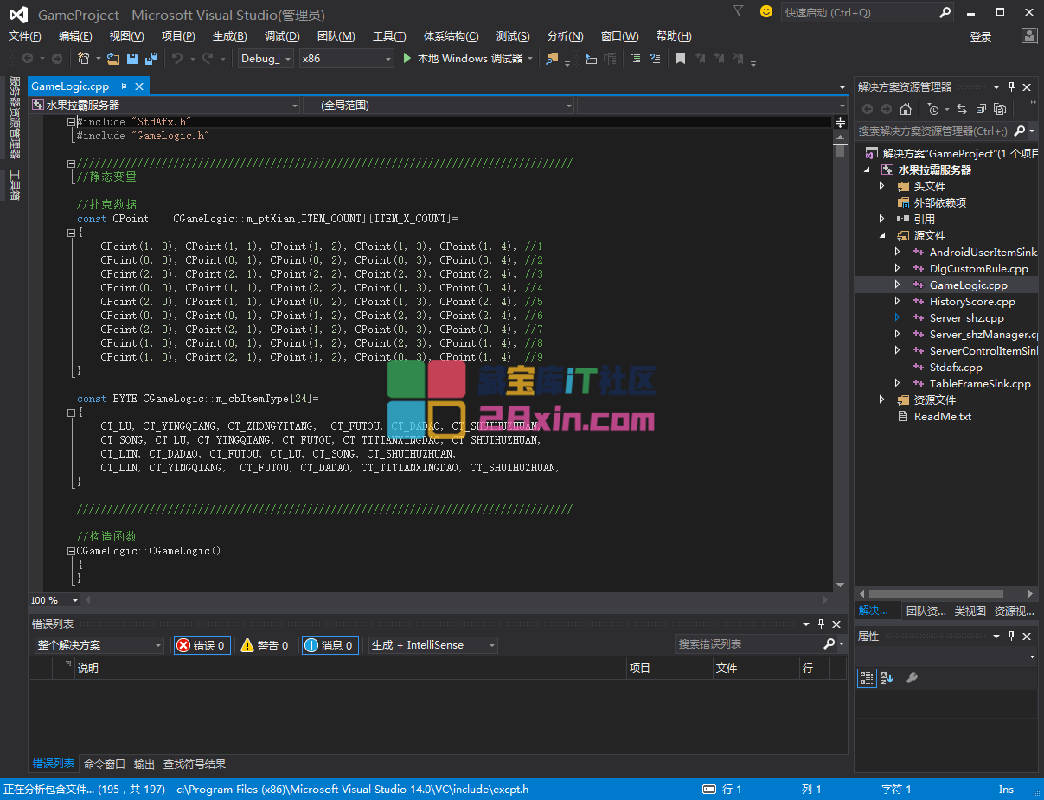Image resolution: width=1044 pixels, height=800 pixels.
Task: Click the Show All Files icon
Action: (1000, 109)
